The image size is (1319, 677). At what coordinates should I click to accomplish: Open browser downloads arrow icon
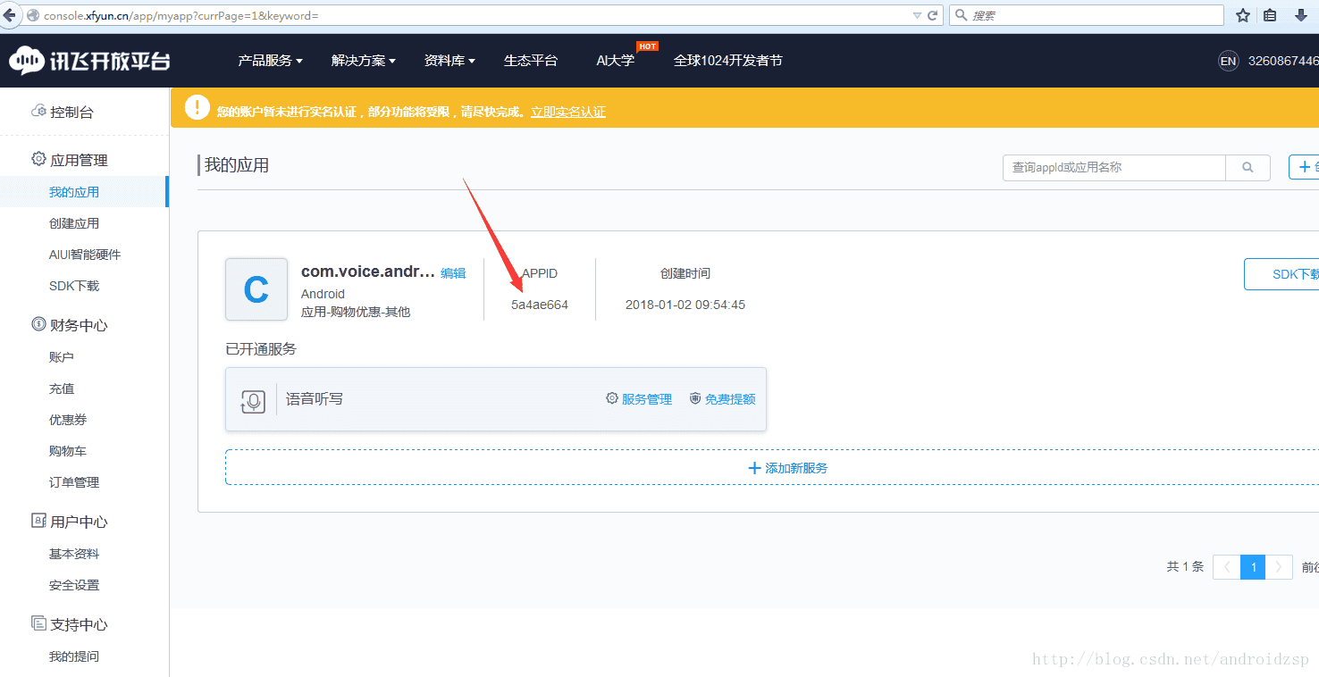1301,15
